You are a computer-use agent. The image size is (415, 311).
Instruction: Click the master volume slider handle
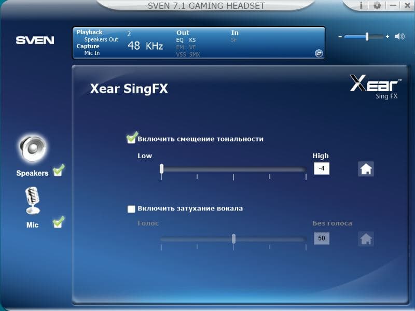[x=367, y=36]
